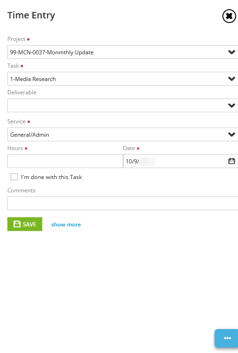Expand the Deliverable dropdown arrow
238x353 pixels.
tap(232, 105)
